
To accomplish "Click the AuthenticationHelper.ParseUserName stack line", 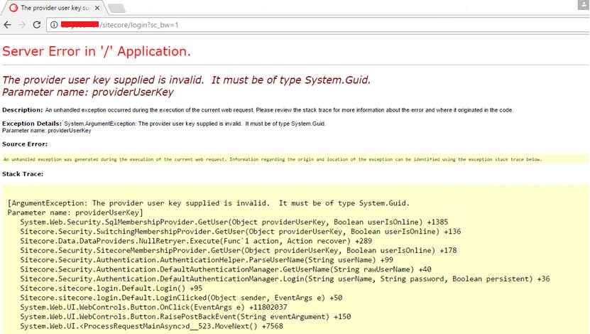I will (x=207, y=260).
